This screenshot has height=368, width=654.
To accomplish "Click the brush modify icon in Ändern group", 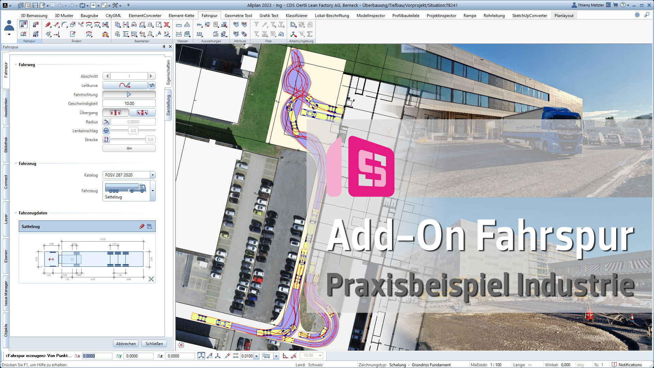I will pyautogui.click(x=49, y=34).
